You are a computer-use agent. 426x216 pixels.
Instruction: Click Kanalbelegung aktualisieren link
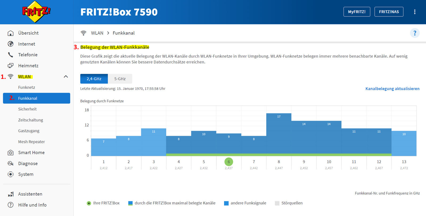click(392, 89)
